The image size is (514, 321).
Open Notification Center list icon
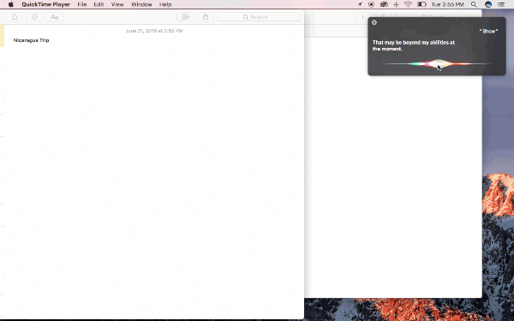coord(501,4)
